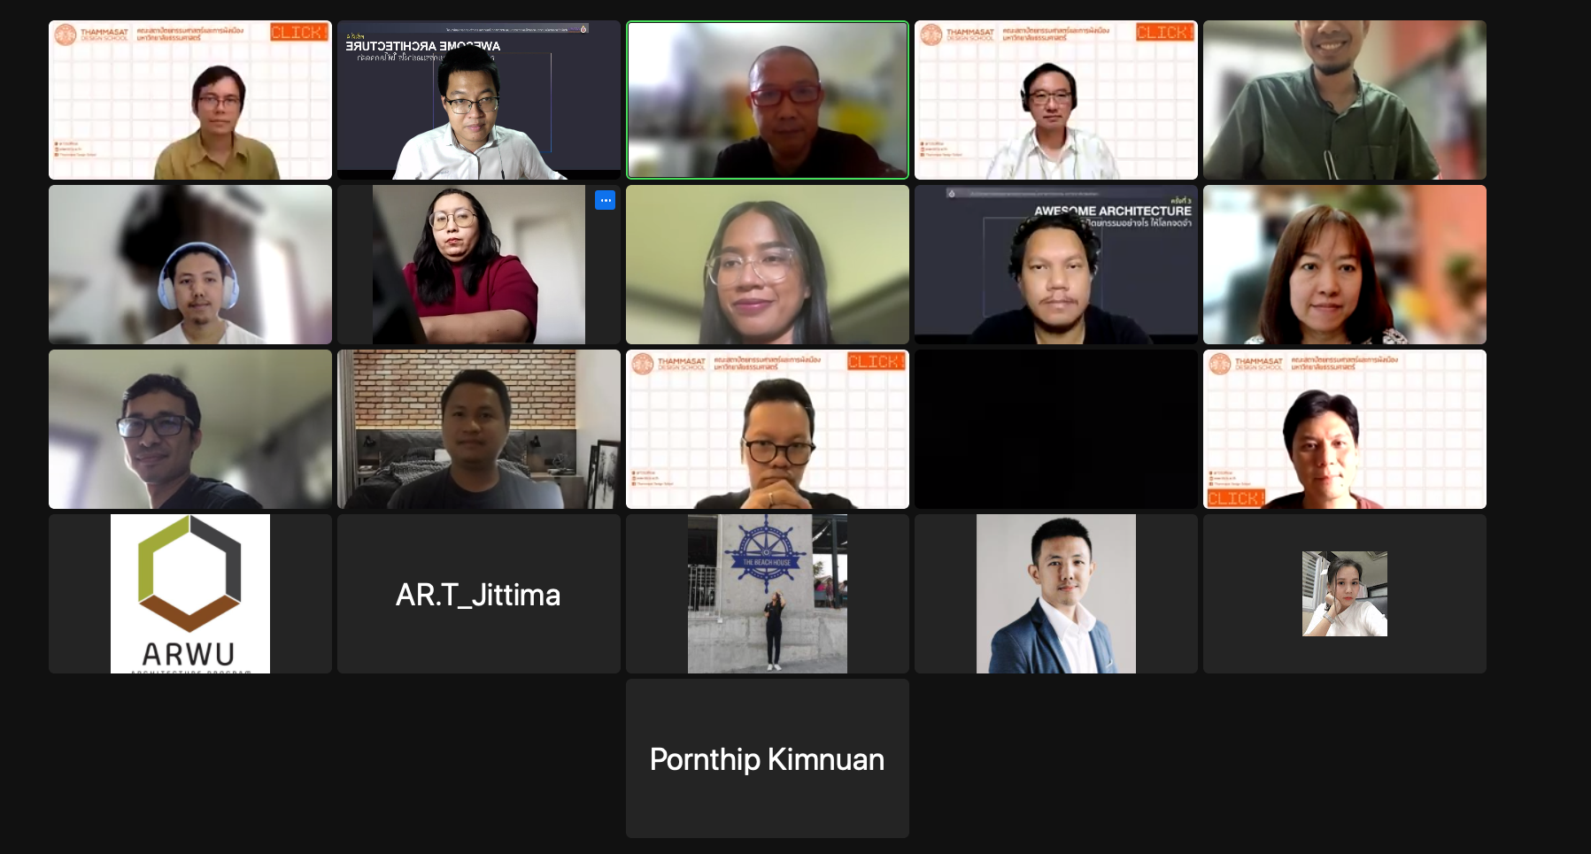Click the dark Awesome Architecture video in second row

1056,265
